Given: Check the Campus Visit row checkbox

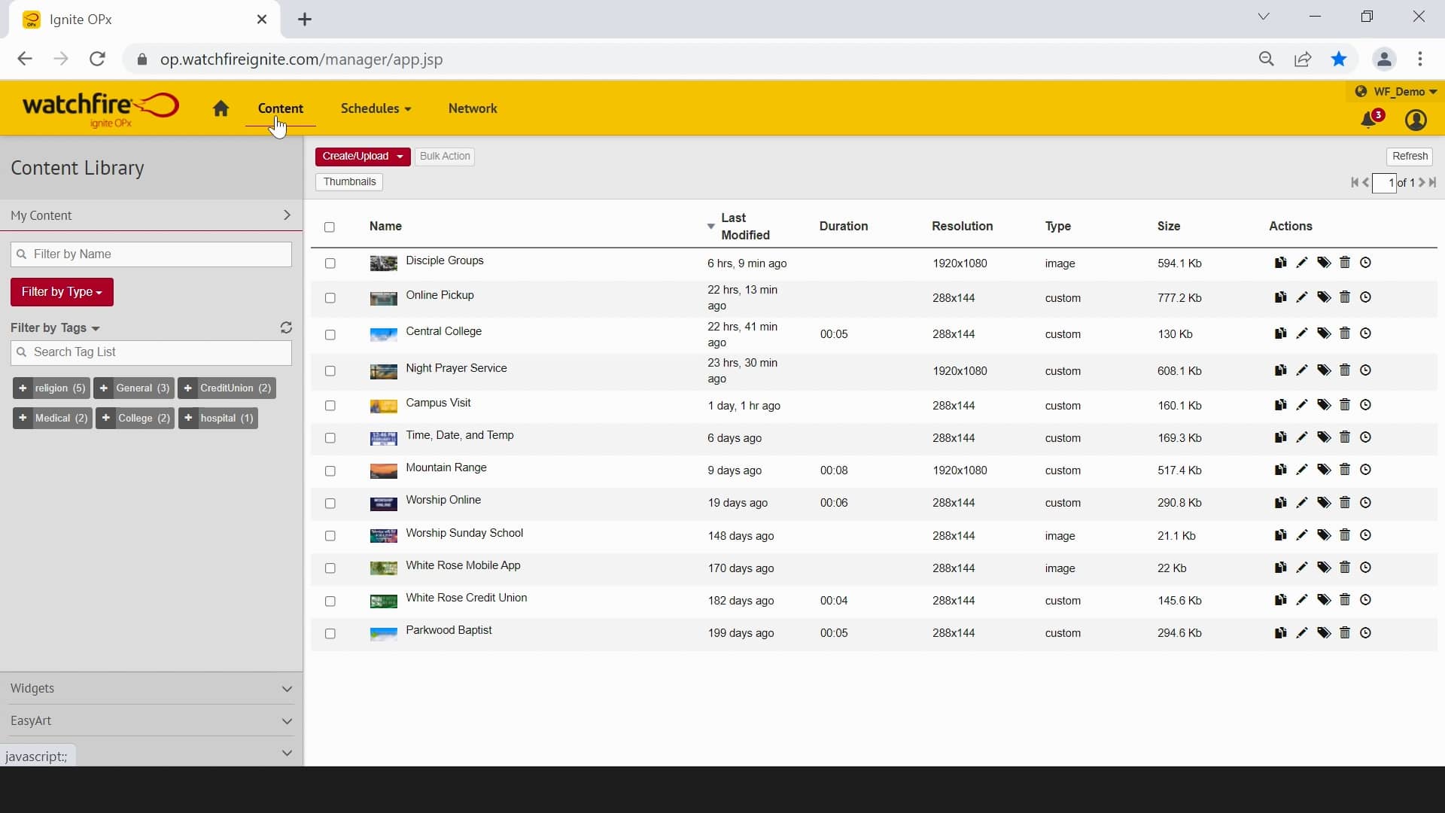Looking at the screenshot, I should click(330, 406).
